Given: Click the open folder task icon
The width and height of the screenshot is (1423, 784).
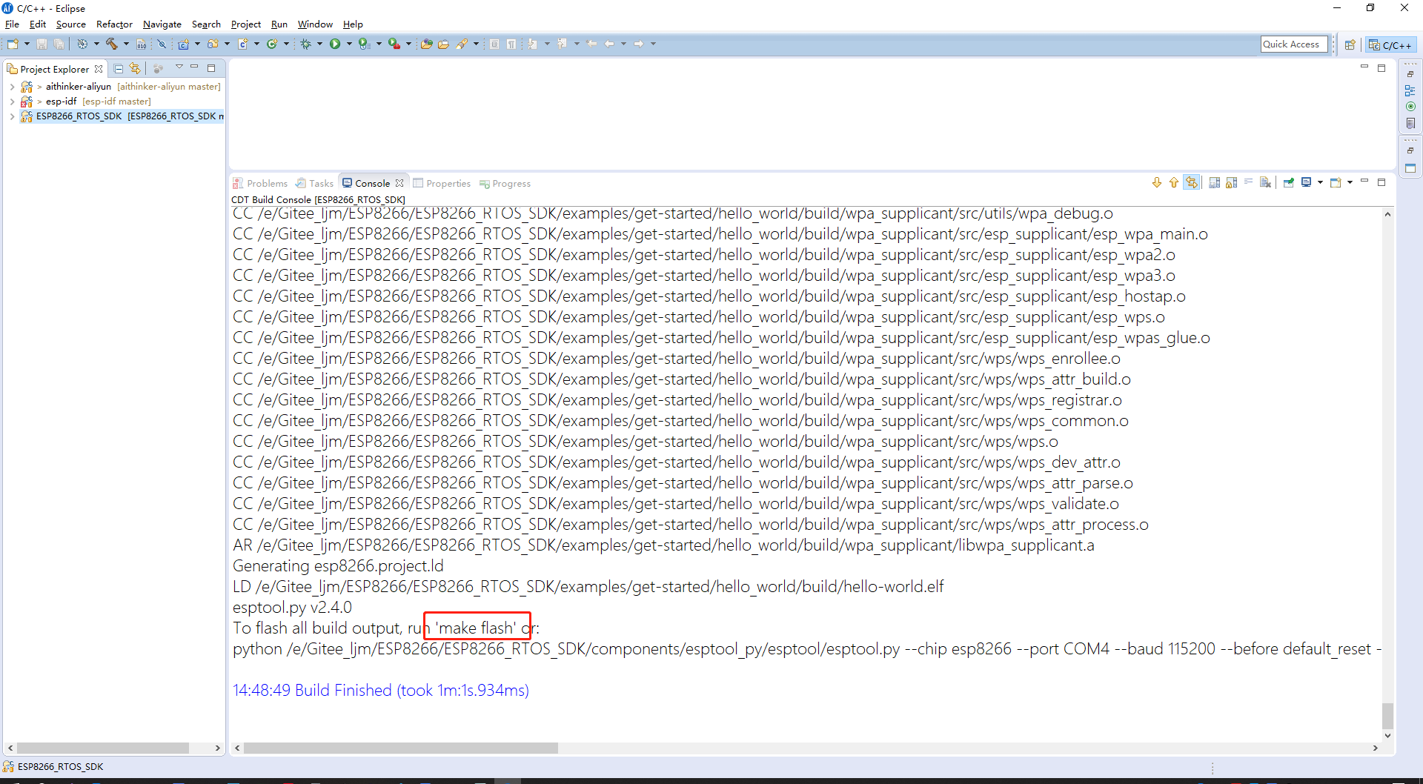Looking at the screenshot, I should (443, 44).
